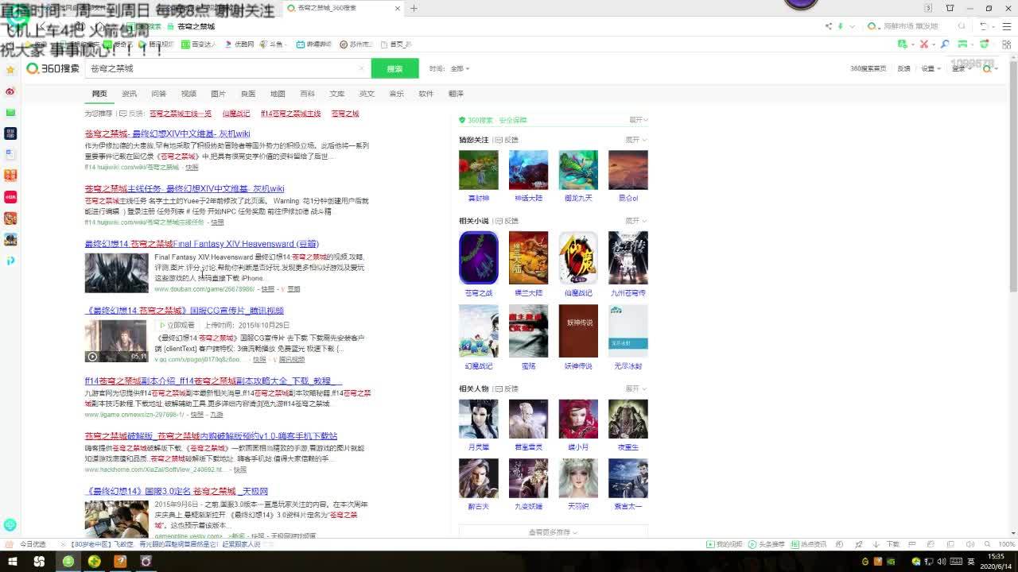Click the taskbar clock showing 15:35
Screen dimensions: 1018x572
tap(996, 561)
